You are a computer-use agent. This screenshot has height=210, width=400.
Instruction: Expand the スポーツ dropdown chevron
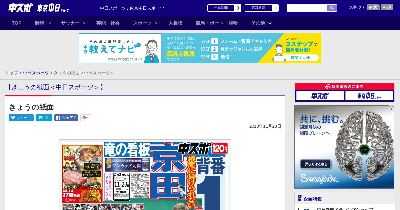pyautogui.click(x=157, y=23)
